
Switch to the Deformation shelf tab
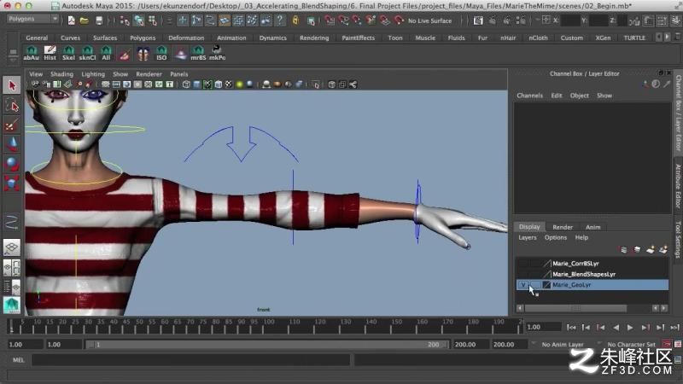point(186,38)
